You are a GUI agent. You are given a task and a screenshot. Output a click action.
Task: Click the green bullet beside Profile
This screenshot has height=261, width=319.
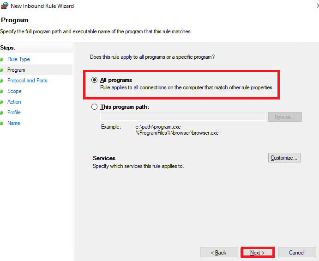(1, 112)
